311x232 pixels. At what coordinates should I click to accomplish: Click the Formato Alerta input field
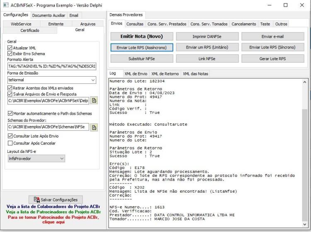[x=52, y=66]
